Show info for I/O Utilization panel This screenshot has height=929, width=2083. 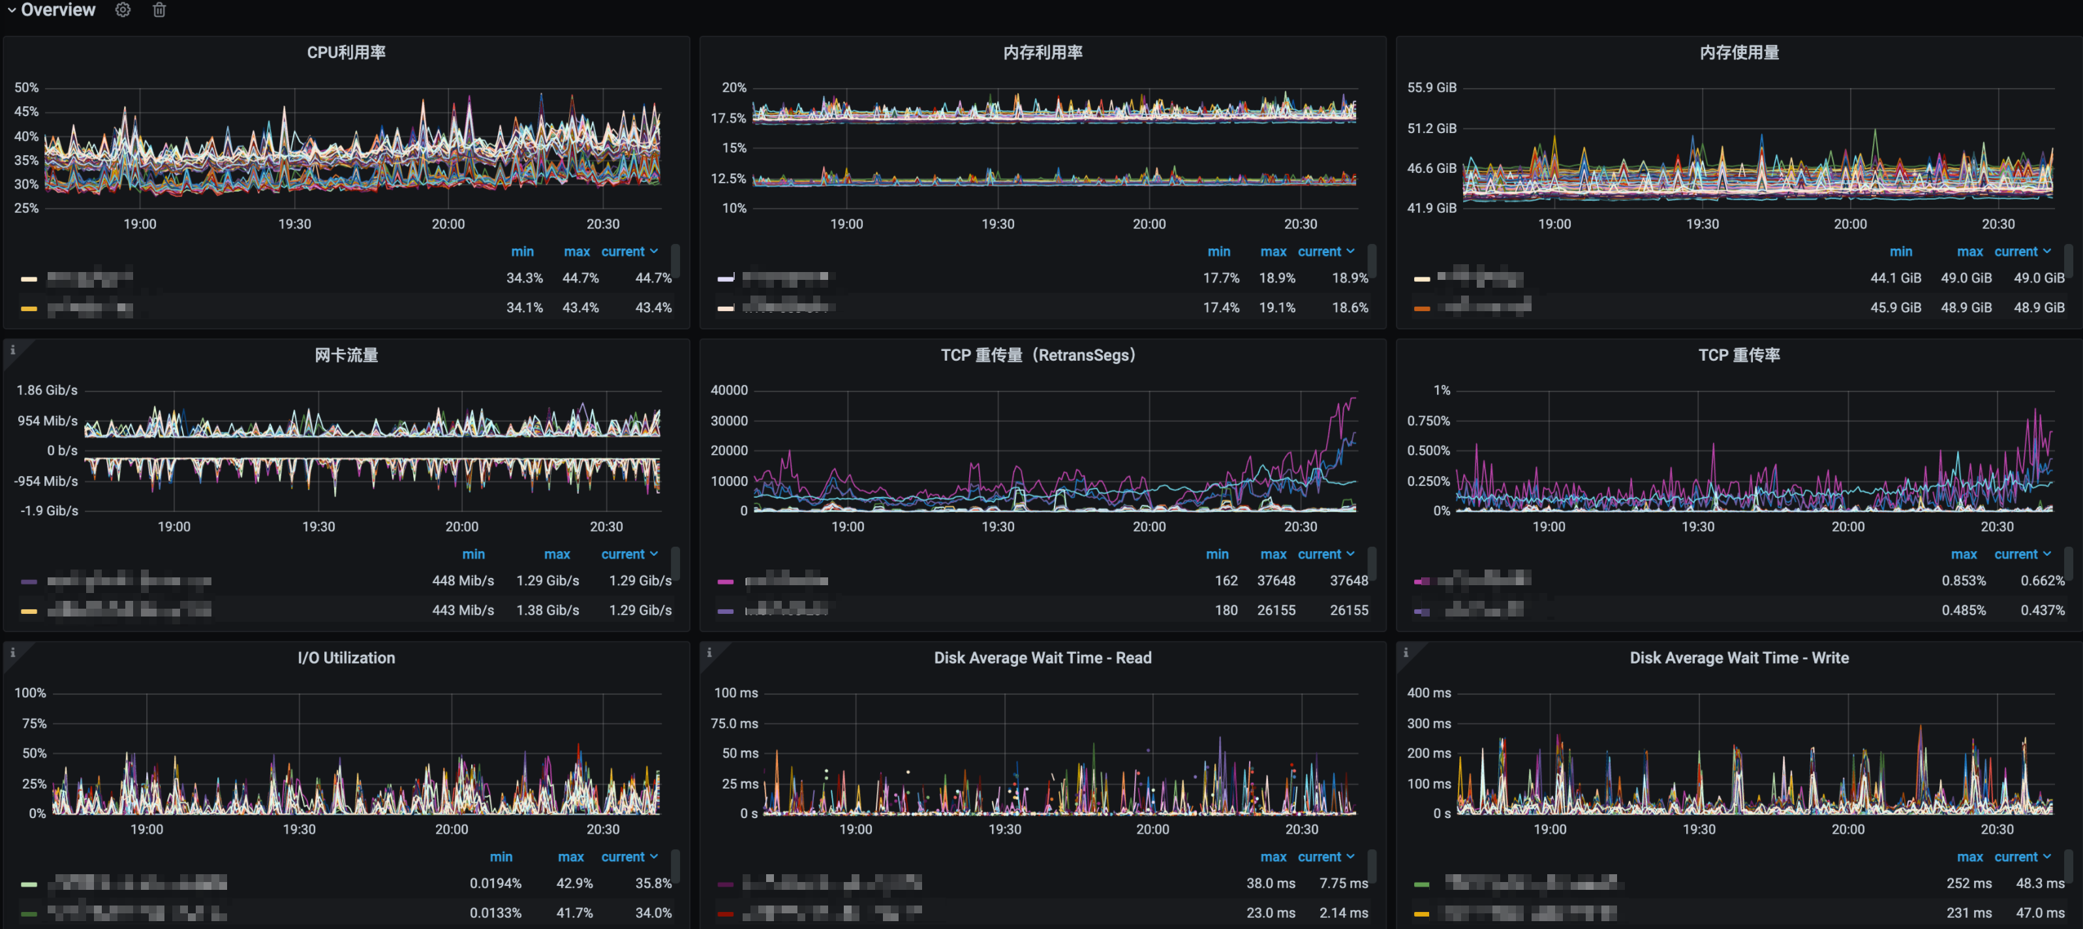tap(13, 652)
